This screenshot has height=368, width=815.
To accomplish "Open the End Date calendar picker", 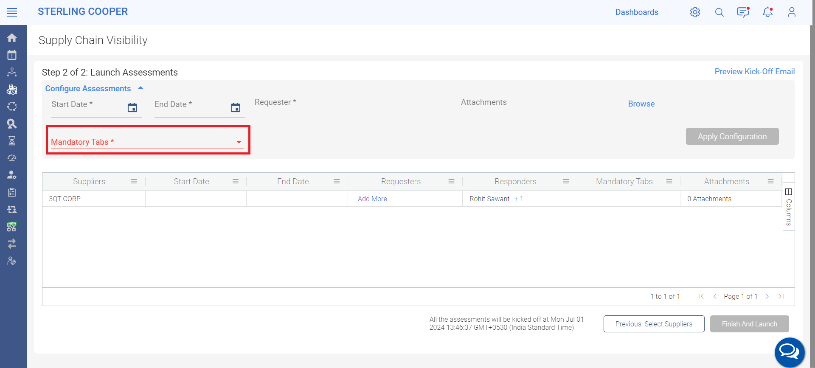I will click(236, 108).
